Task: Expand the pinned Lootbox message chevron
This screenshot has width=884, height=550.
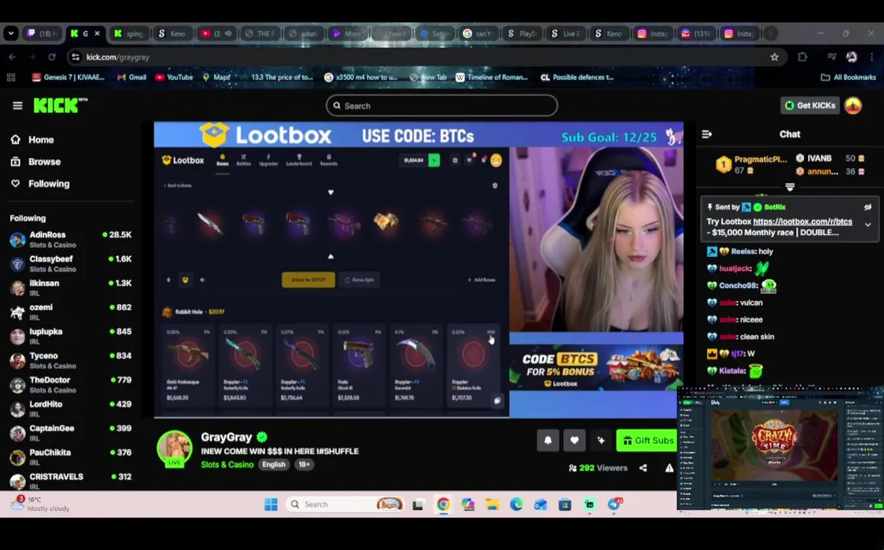Action: coord(868,225)
